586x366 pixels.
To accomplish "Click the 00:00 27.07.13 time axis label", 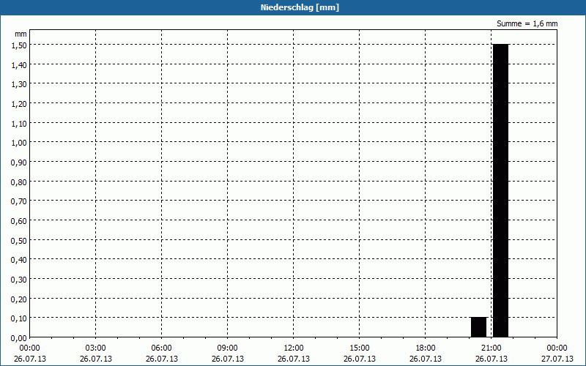I will click(x=557, y=353).
